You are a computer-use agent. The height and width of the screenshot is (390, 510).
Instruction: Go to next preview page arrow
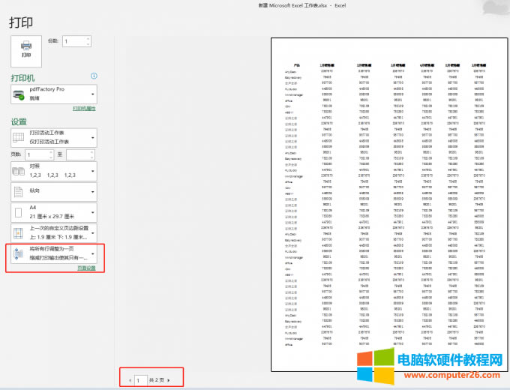point(169,380)
